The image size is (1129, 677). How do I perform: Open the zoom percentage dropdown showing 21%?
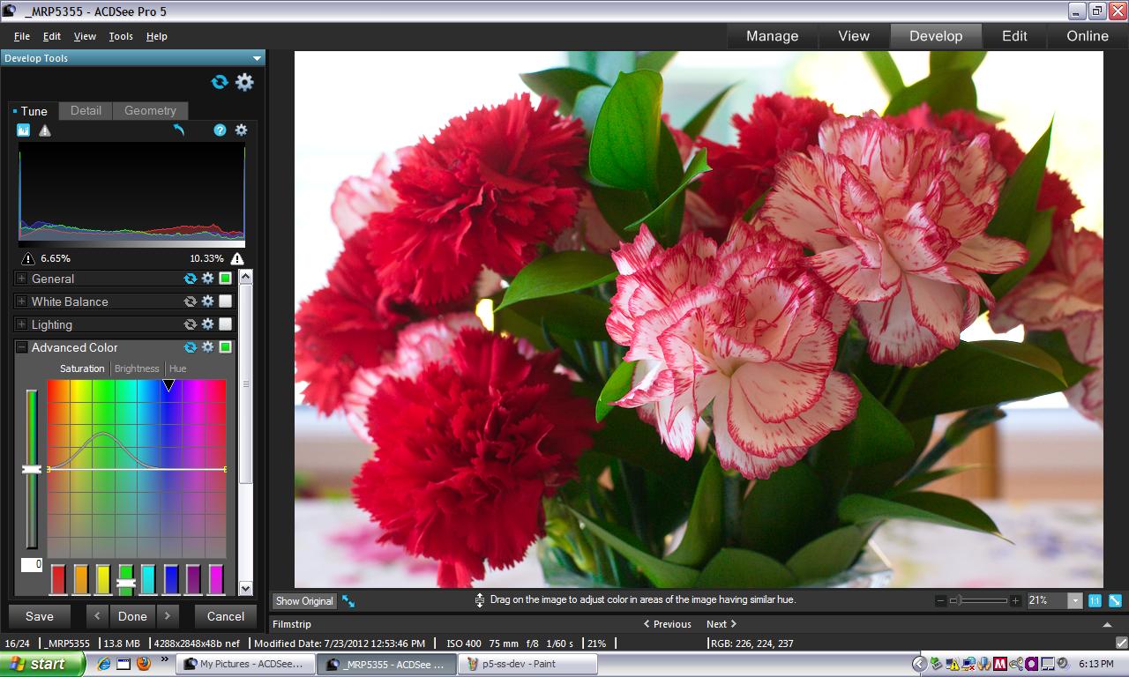point(1074,600)
